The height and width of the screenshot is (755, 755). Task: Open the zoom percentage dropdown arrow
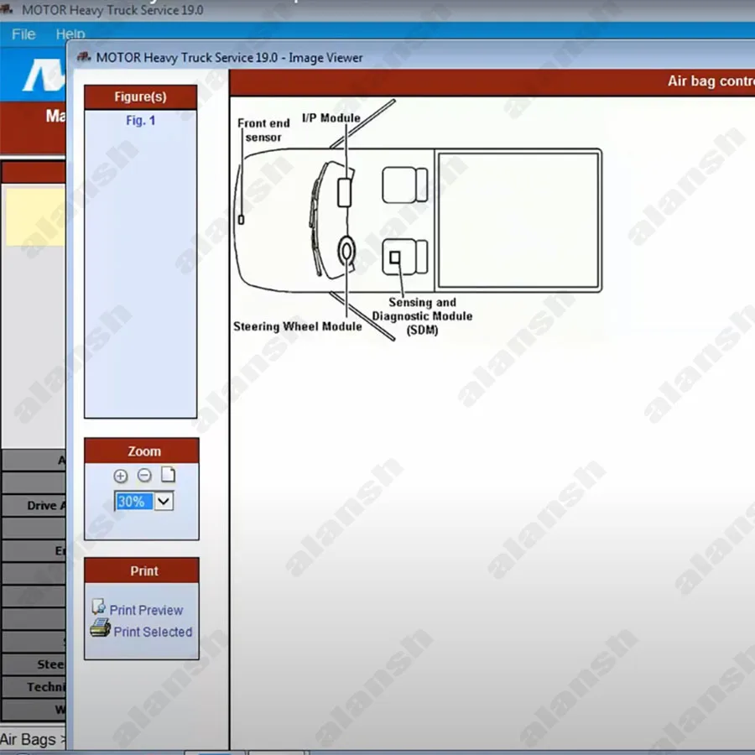click(164, 502)
